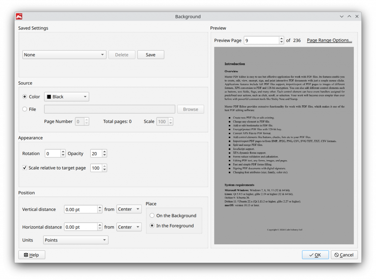Open the Saved Settings dropdown showing None

click(x=64, y=54)
